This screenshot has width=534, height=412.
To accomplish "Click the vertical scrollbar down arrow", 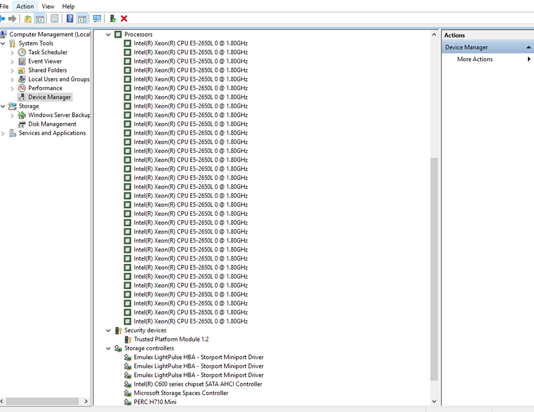I will [x=434, y=402].
